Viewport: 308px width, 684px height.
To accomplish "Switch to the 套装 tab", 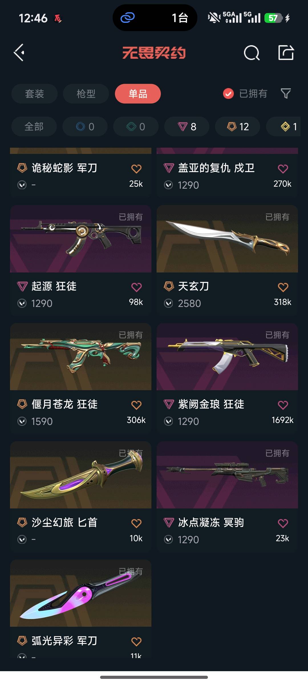I will (35, 94).
